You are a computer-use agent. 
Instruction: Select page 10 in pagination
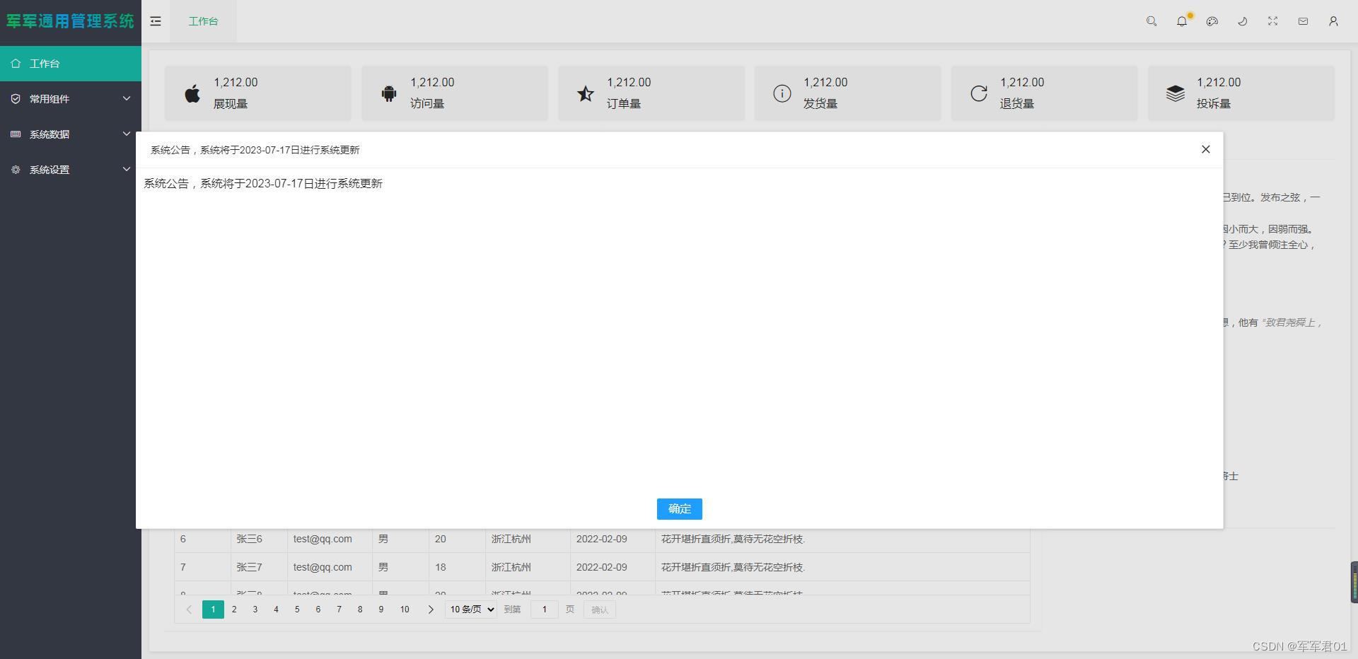pyautogui.click(x=405, y=610)
